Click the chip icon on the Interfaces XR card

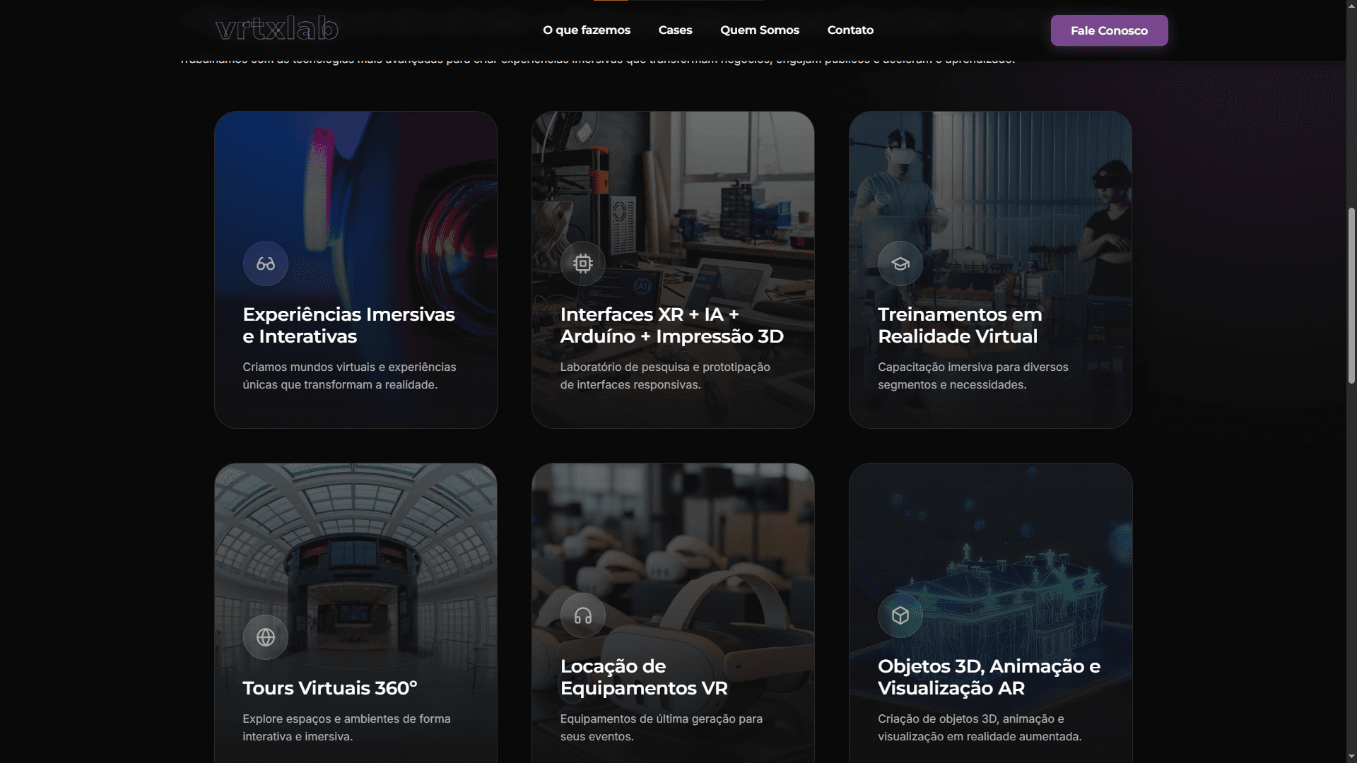583,264
